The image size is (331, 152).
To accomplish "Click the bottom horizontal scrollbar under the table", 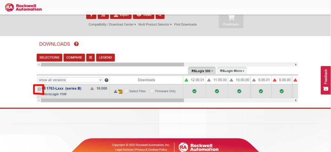I will (x=112, y=100).
